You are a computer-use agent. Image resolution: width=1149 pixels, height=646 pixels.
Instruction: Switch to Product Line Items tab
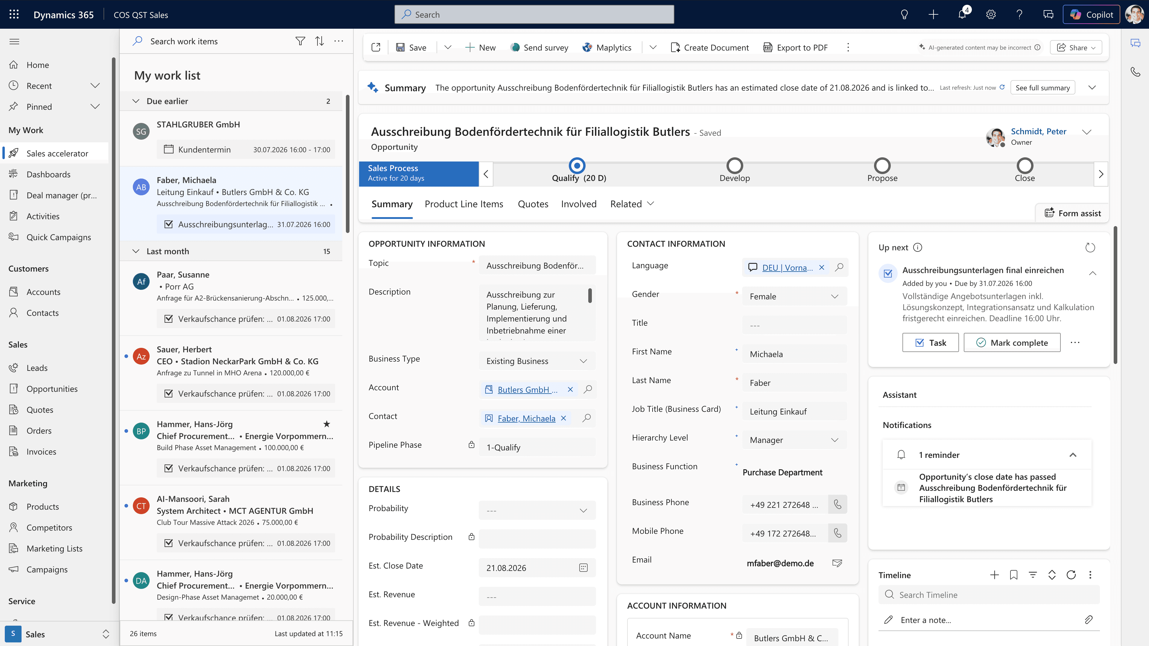(x=464, y=204)
